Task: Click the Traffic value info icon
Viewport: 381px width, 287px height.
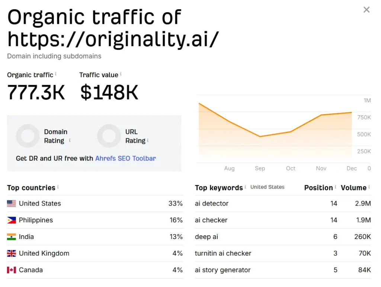Action: (121, 74)
